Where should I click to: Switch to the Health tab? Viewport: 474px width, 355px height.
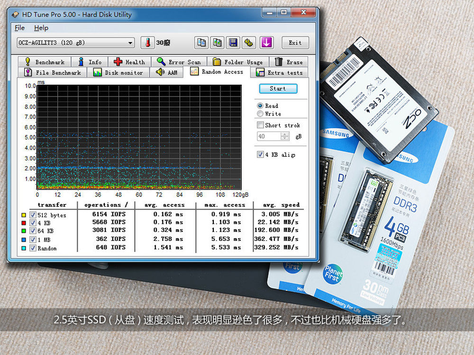click(129, 62)
